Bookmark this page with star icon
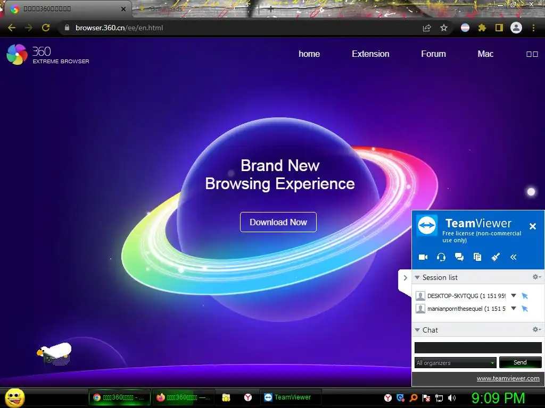The height and width of the screenshot is (408, 545). tap(444, 28)
